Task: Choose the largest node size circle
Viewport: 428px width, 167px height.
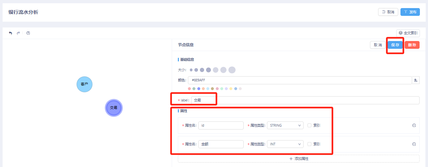Action: coord(232,70)
